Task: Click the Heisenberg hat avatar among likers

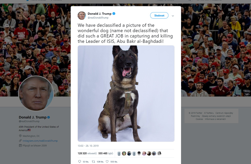Action: [x=139, y=153]
